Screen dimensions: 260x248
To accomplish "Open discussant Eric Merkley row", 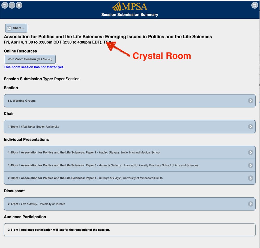I will point(130,204).
